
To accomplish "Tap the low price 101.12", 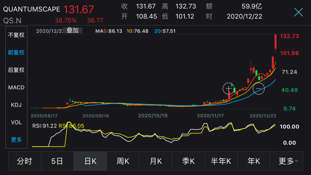I will (x=185, y=16).
